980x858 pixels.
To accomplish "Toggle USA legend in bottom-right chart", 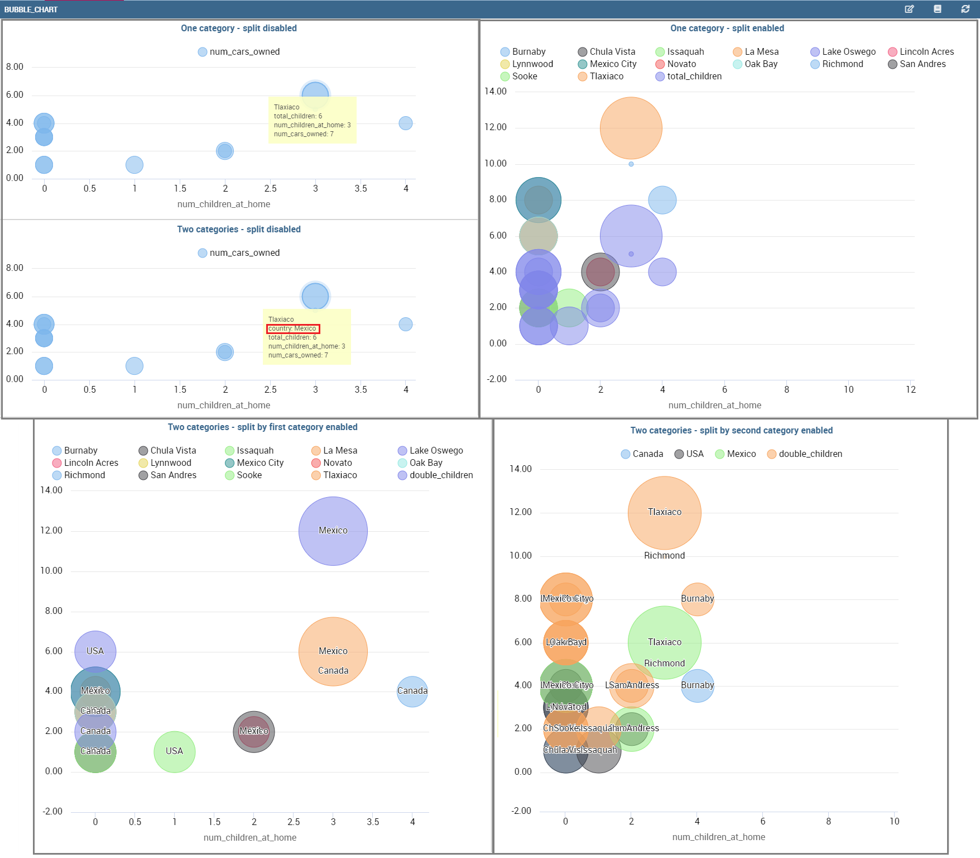I will point(689,454).
